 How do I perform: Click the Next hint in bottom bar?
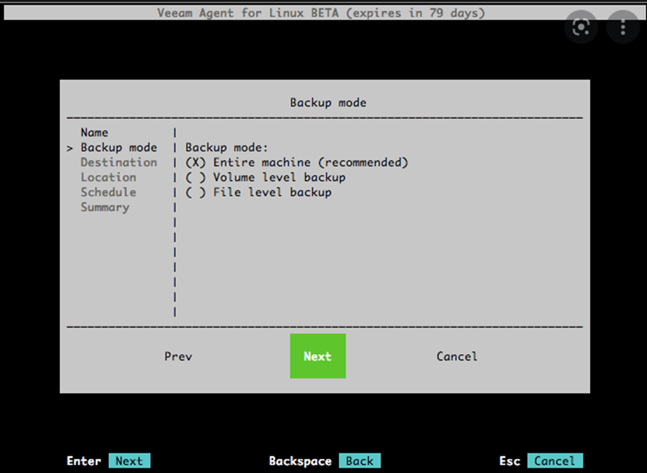(x=129, y=461)
